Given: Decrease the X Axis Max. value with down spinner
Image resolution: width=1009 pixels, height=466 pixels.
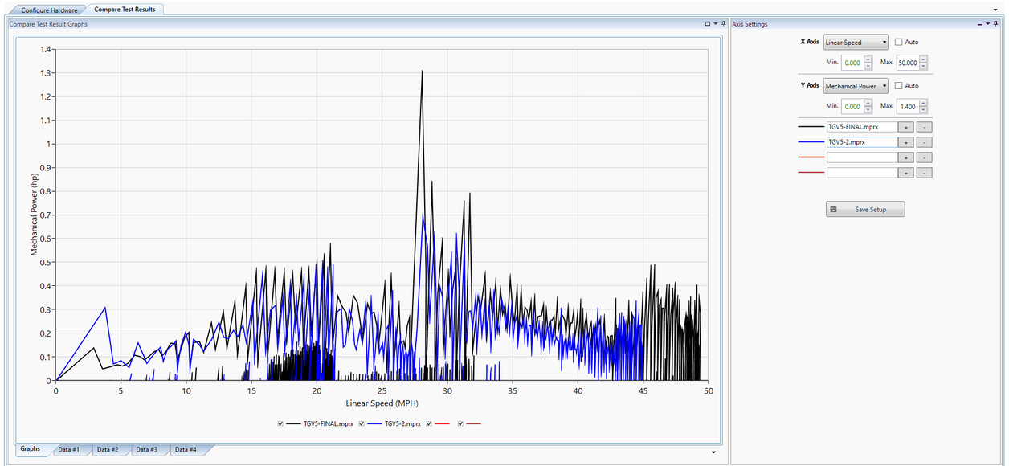Looking at the screenshot, I should 924,66.
